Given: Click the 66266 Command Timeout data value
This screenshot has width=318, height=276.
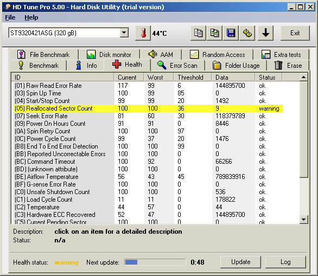Looking at the screenshot, I should (224, 162).
